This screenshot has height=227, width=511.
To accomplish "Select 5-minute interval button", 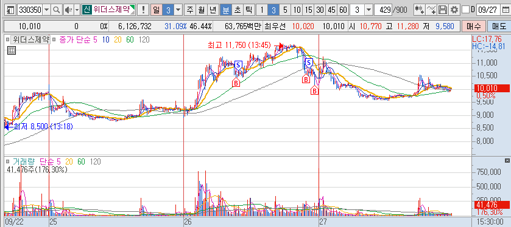I will 285,10.
